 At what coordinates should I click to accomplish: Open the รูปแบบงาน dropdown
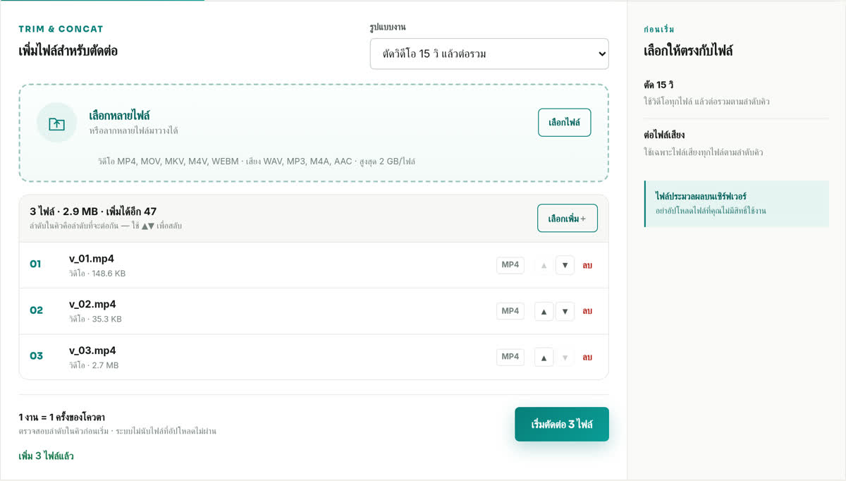(x=489, y=54)
